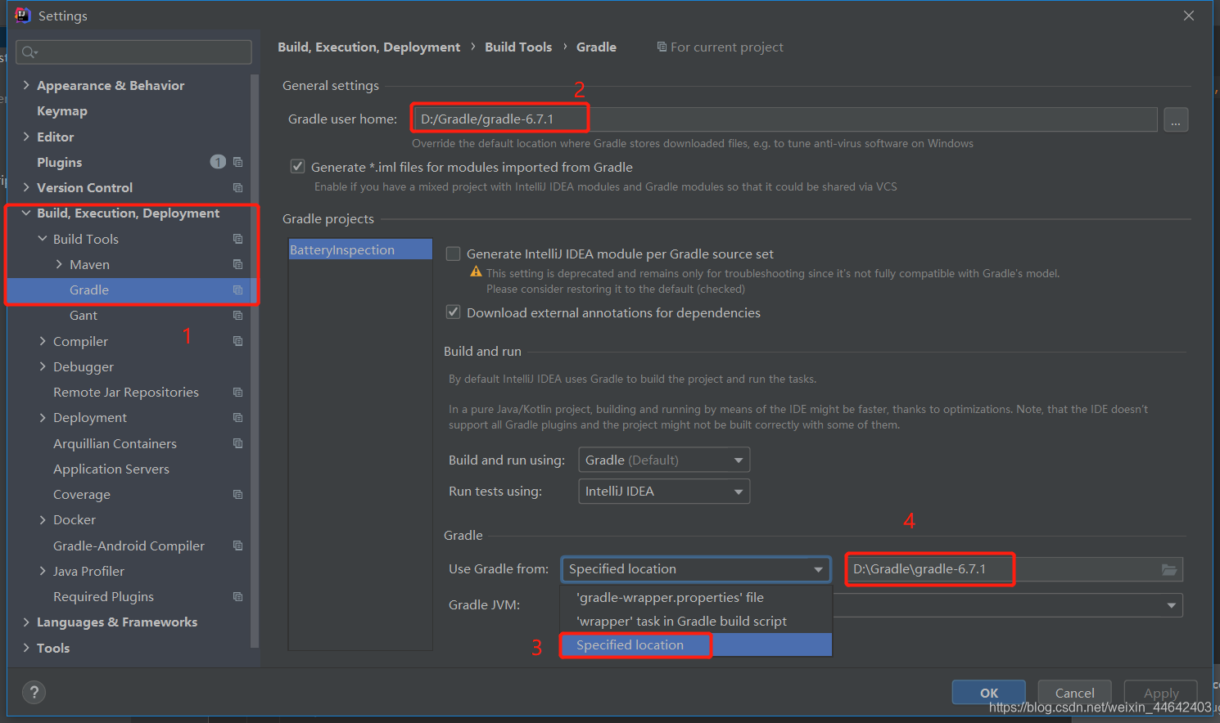Open the 'Build and run using' dropdown

pos(664,460)
